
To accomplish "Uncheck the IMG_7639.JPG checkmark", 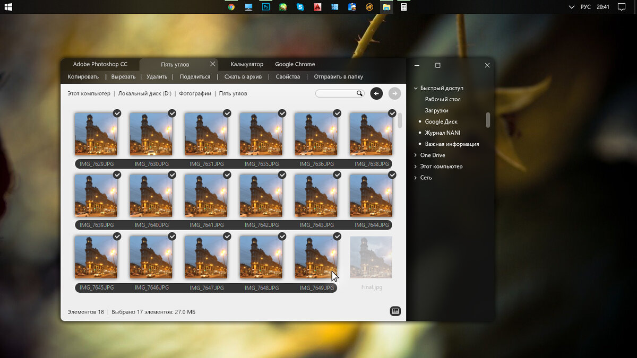I will tap(117, 174).
